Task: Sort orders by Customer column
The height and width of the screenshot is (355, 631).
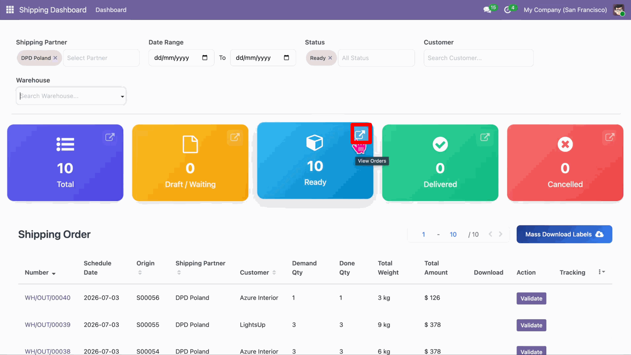Action: click(x=274, y=272)
